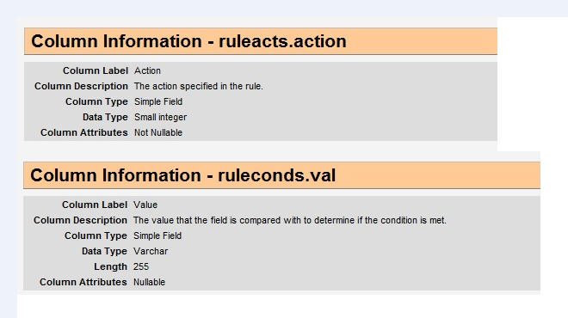Screen dimensions: 568x318
Task: Click the description about the compared field value
Action: [x=290, y=220]
